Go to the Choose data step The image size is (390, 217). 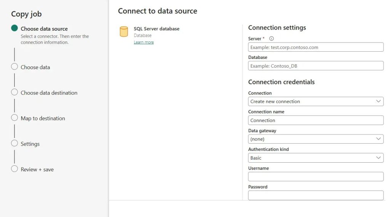(35, 67)
